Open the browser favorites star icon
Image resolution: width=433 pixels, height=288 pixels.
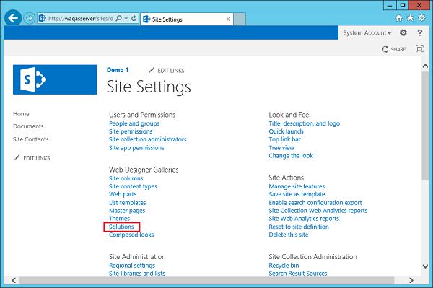pos(411,18)
